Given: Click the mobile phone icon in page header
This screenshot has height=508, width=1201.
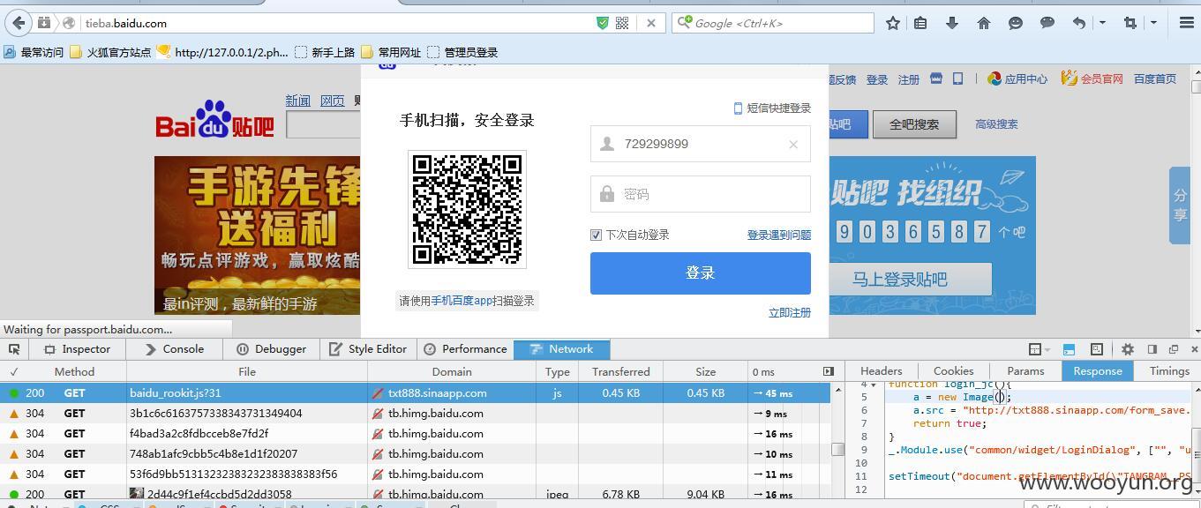Looking at the screenshot, I should (957, 79).
